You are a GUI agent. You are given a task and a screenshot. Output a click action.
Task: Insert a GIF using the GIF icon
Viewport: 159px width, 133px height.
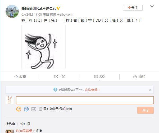(26, 109)
